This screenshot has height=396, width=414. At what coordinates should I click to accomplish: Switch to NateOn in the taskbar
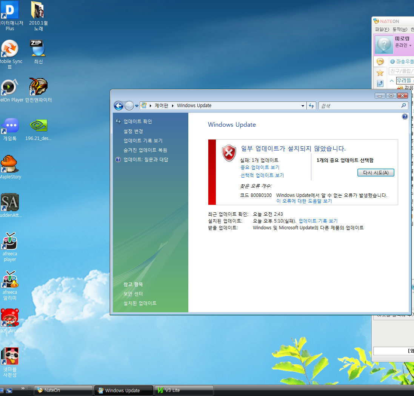(64, 390)
